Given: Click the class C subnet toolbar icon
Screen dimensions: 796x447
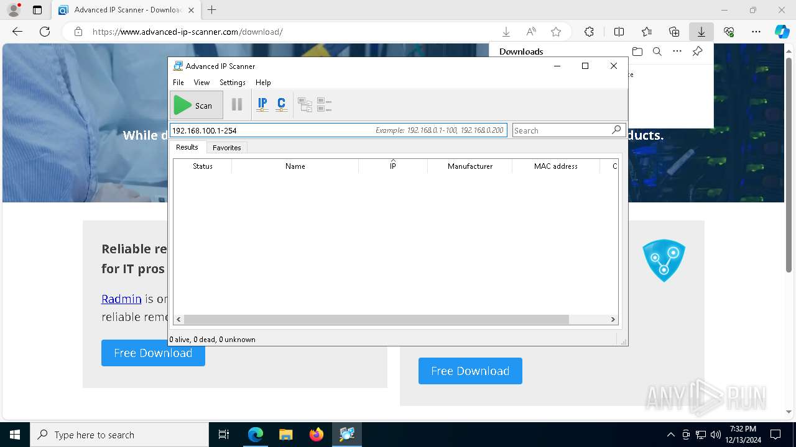Looking at the screenshot, I should tap(282, 105).
